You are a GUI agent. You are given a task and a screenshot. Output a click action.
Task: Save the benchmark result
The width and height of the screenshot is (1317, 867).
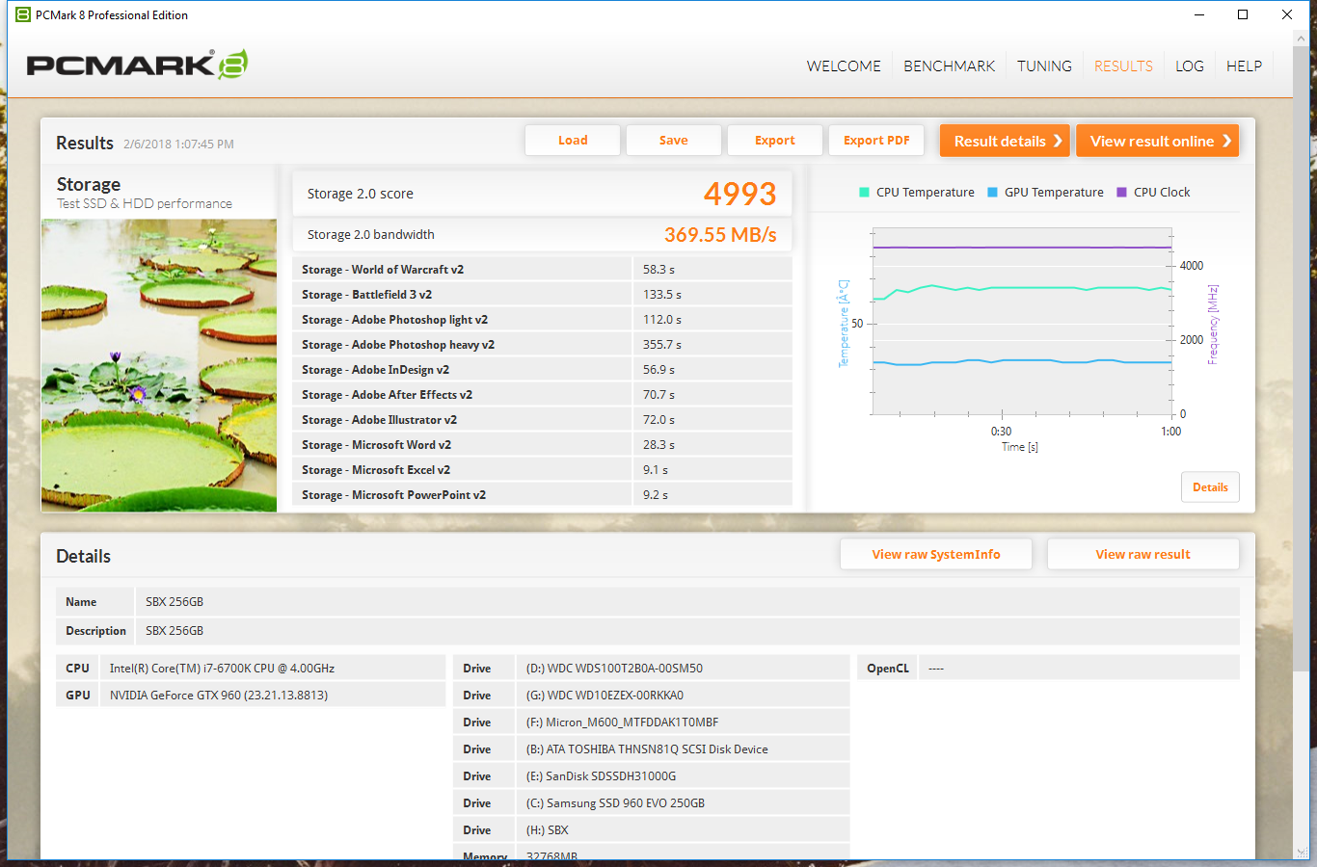coord(673,141)
